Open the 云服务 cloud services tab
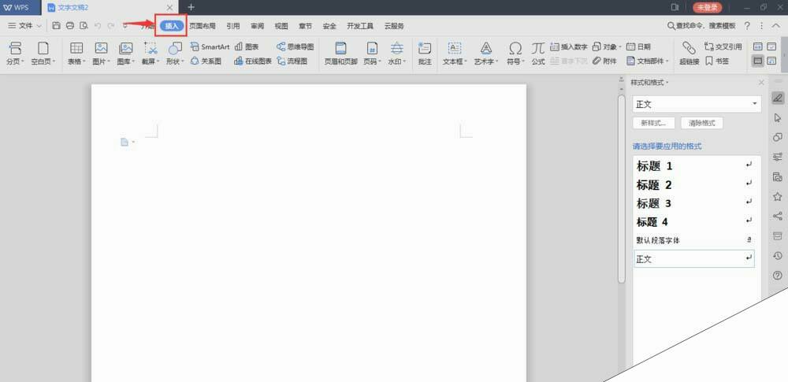The image size is (788, 382). (394, 26)
